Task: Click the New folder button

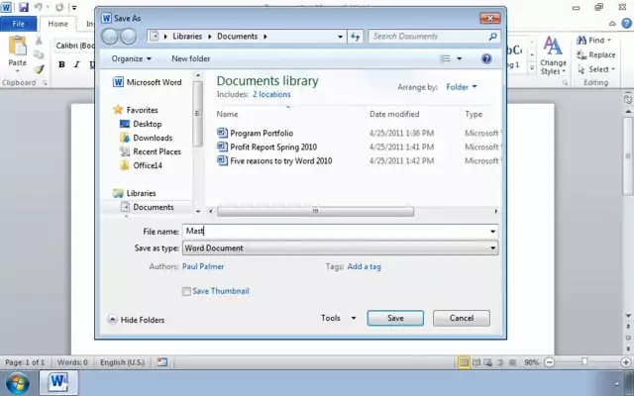Action: coord(191,59)
